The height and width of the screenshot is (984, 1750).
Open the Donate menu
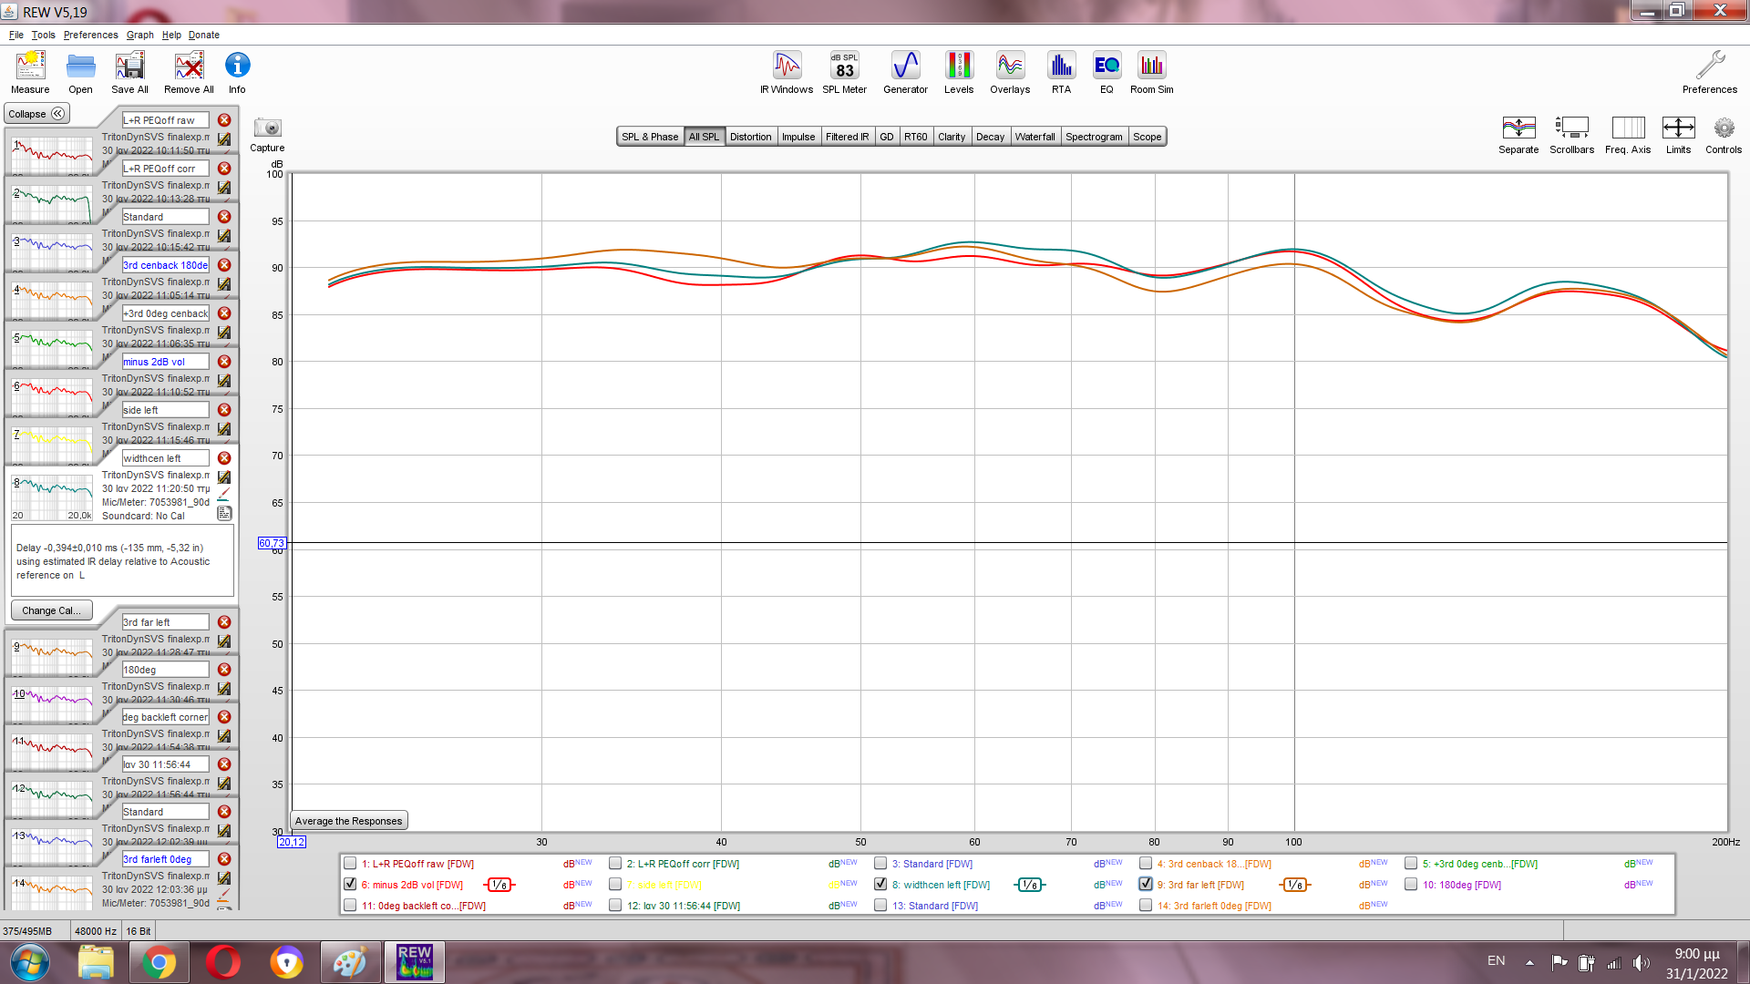pyautogui.click(x=204, y=35)
